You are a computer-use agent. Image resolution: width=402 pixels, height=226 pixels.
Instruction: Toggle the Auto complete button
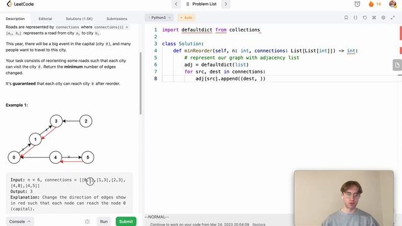187,18
